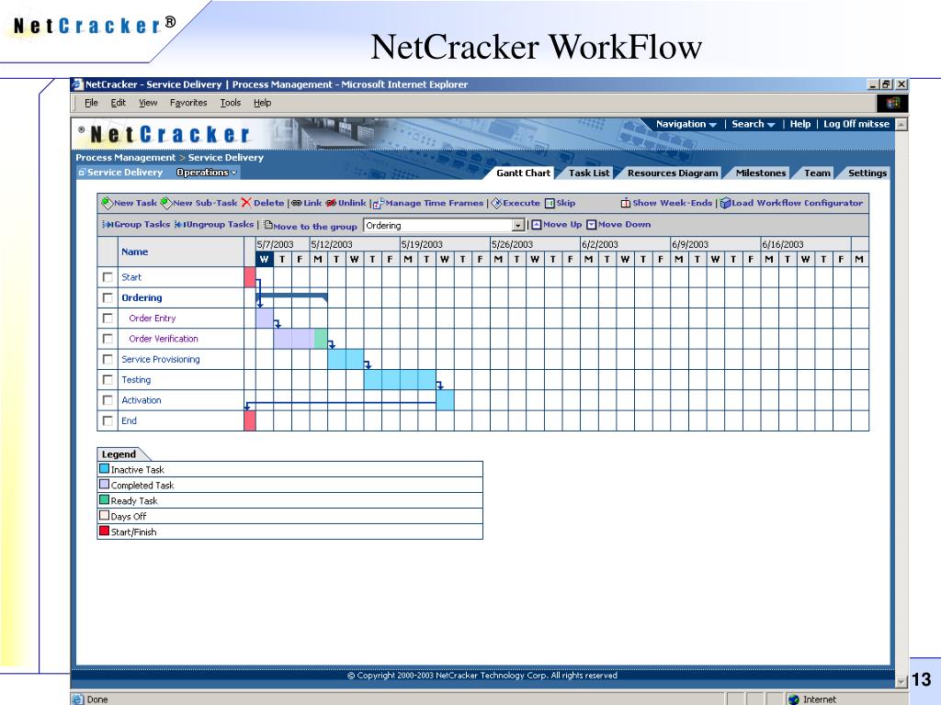Click the Done status page icon

tap(77, 699)
